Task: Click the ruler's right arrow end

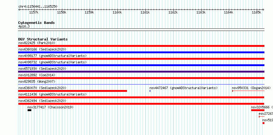Action: pyautogui.click(x=263, y=9)
